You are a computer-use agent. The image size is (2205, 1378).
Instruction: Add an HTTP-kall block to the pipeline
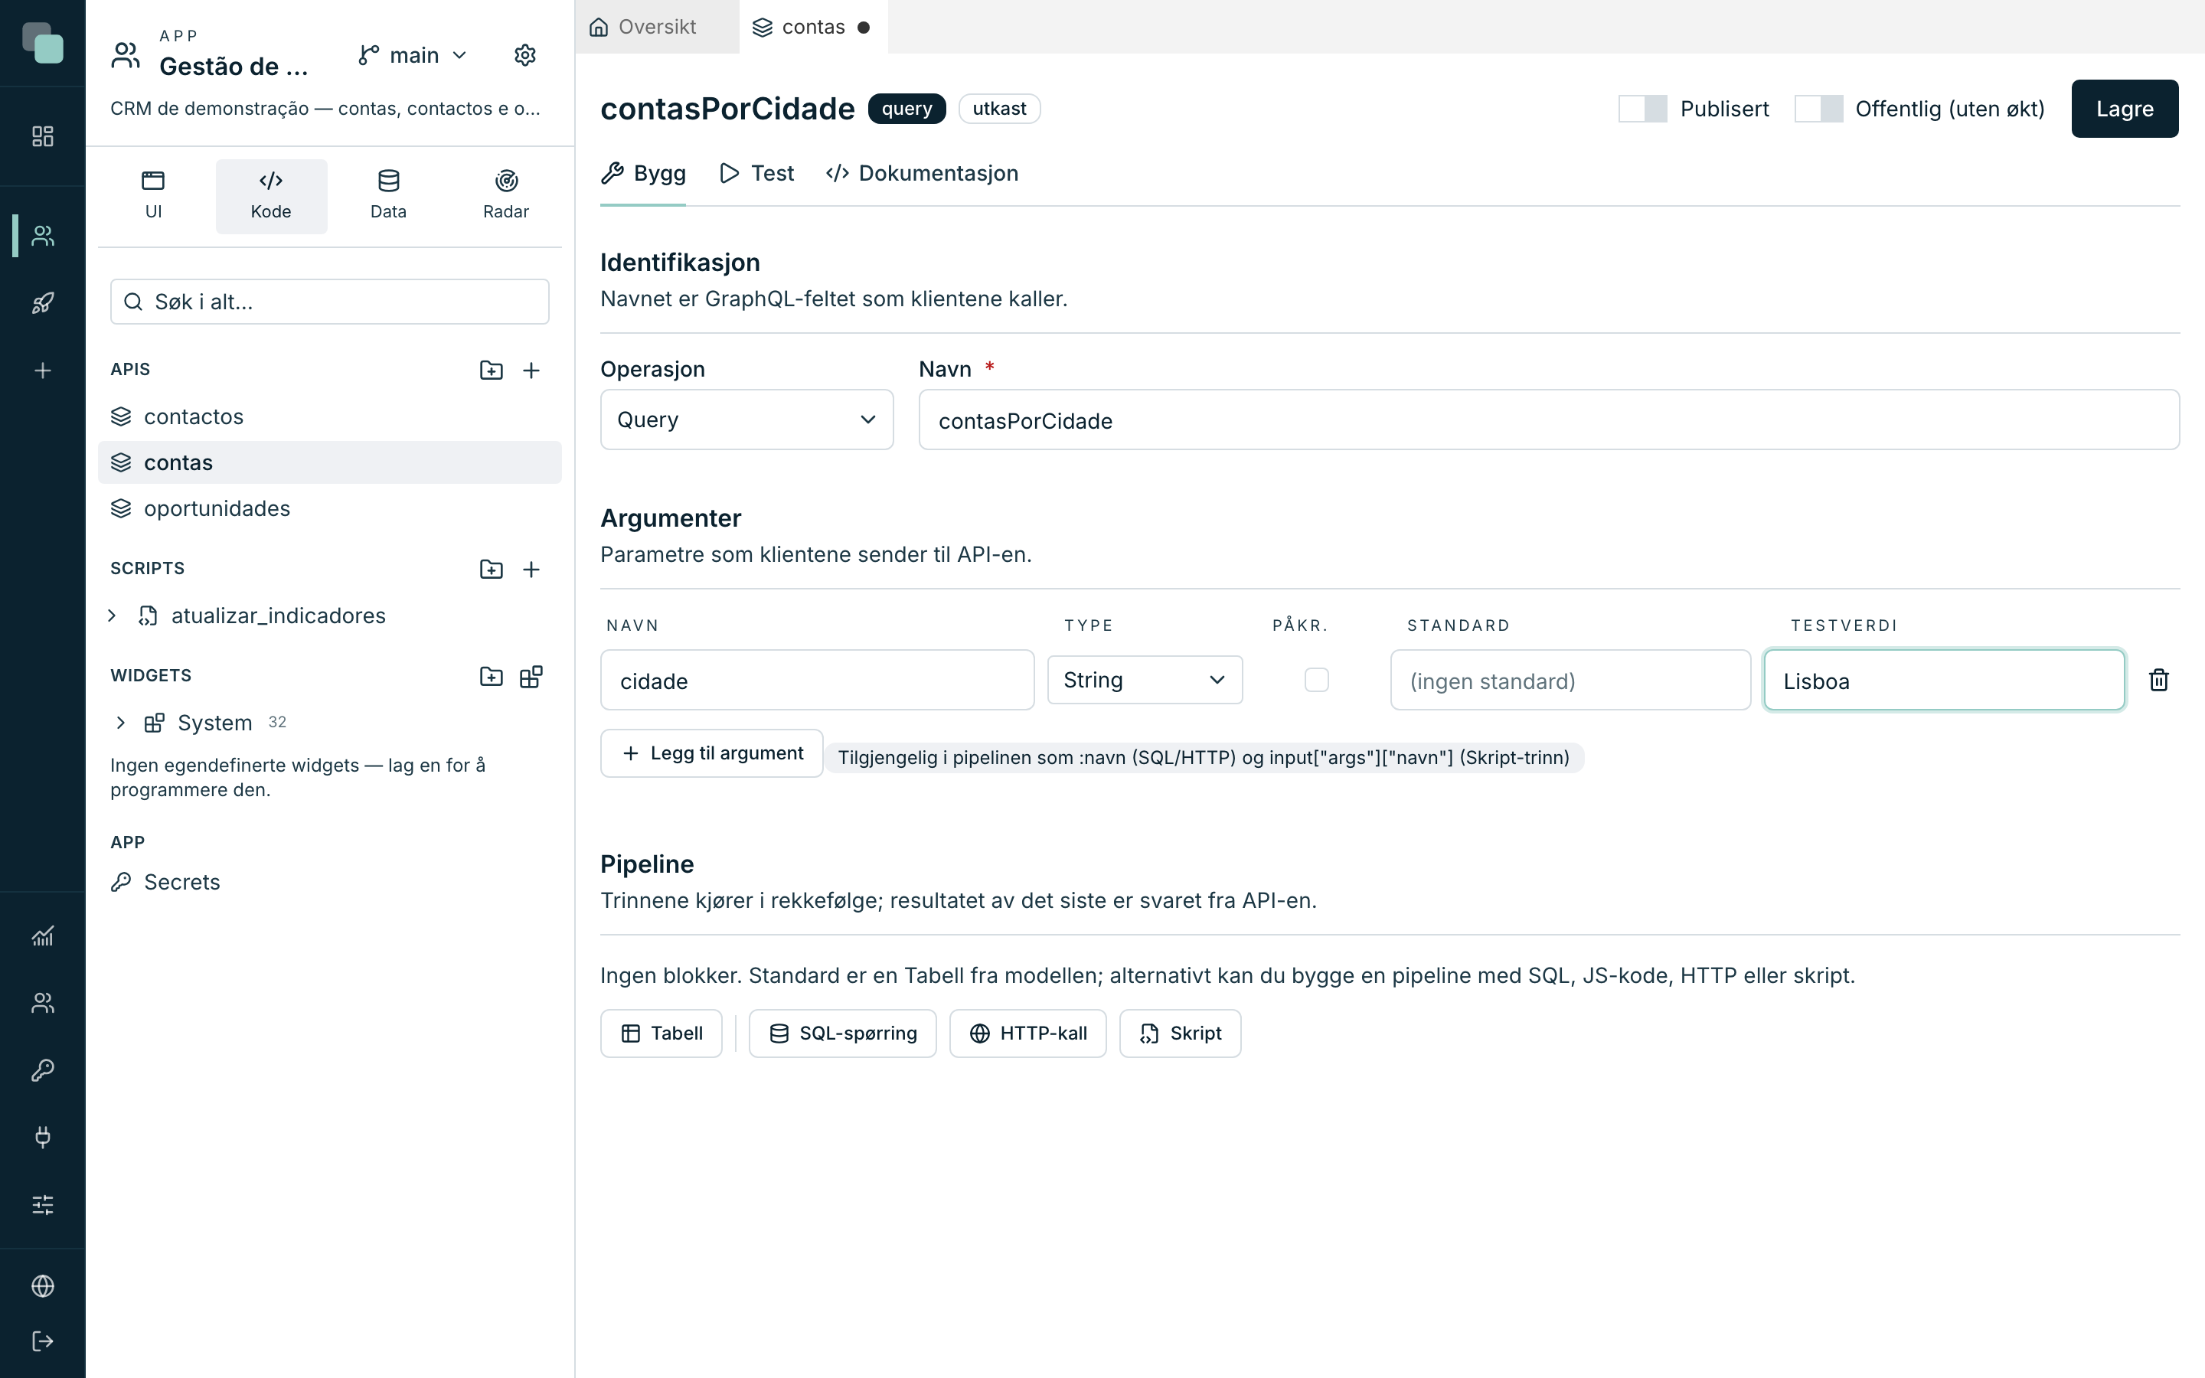coord(1027,1033)
